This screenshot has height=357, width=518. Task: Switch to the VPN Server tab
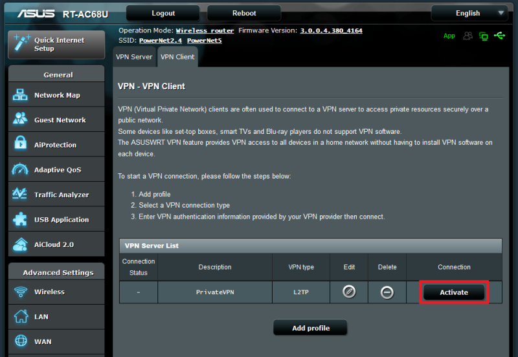click(x=134, y=57)
